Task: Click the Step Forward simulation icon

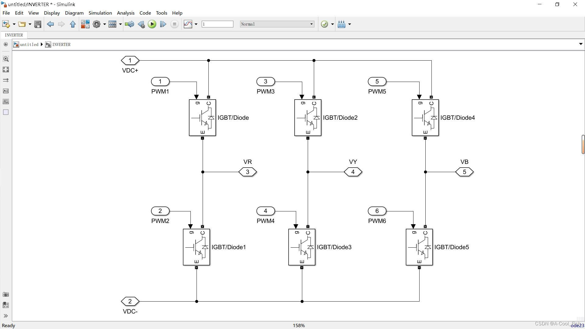Action: tap(163, 24)
